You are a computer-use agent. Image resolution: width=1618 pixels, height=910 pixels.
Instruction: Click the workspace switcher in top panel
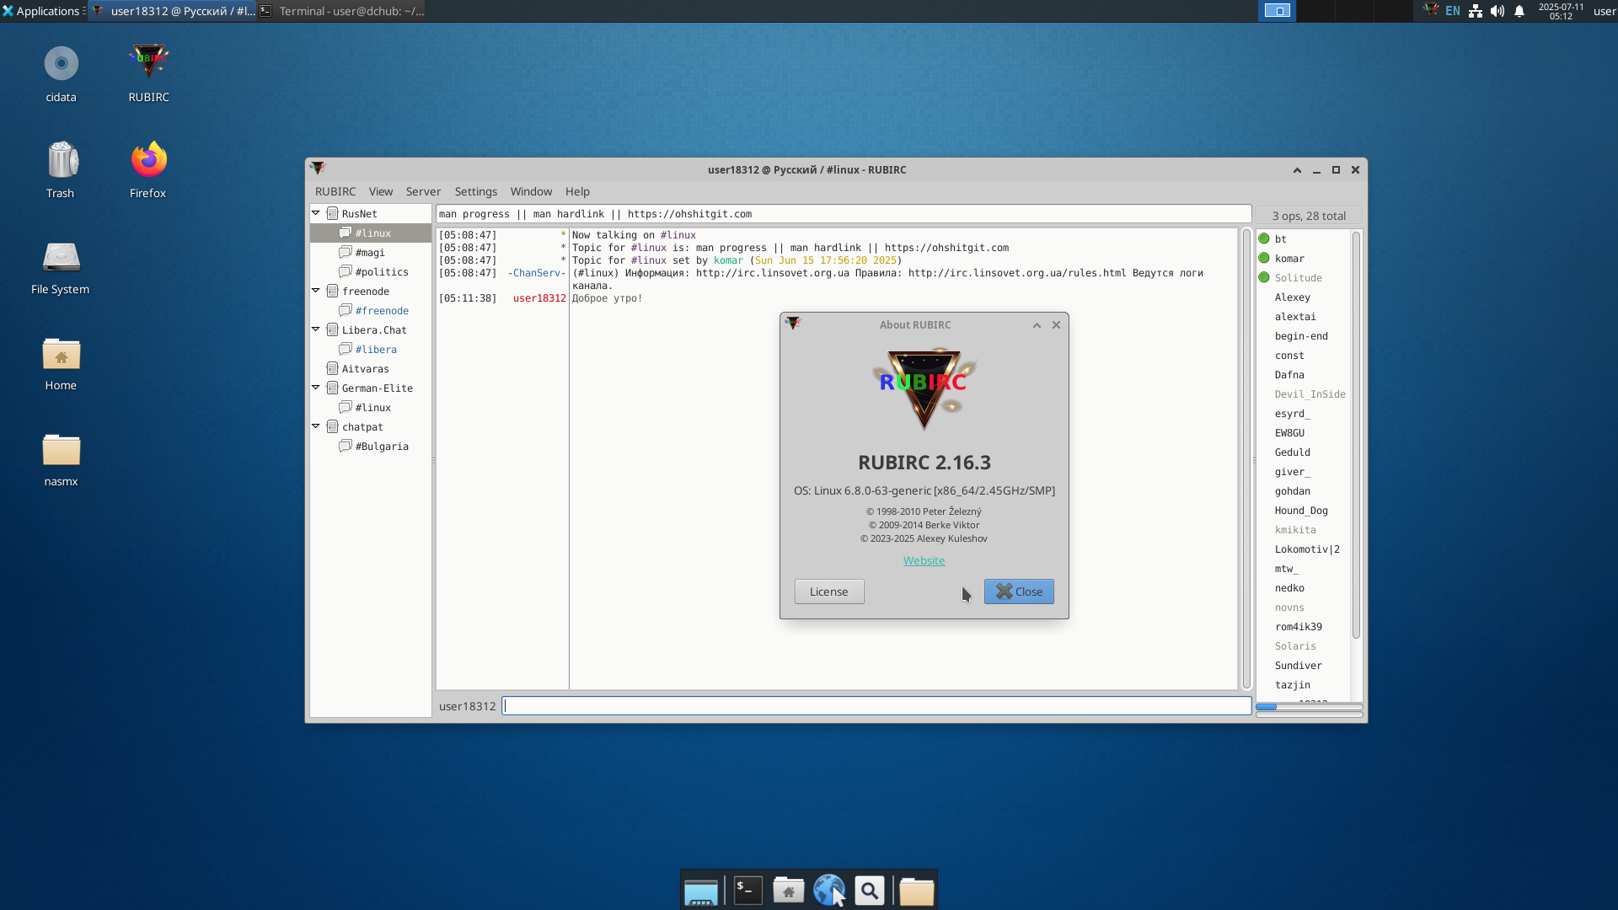1277,11
